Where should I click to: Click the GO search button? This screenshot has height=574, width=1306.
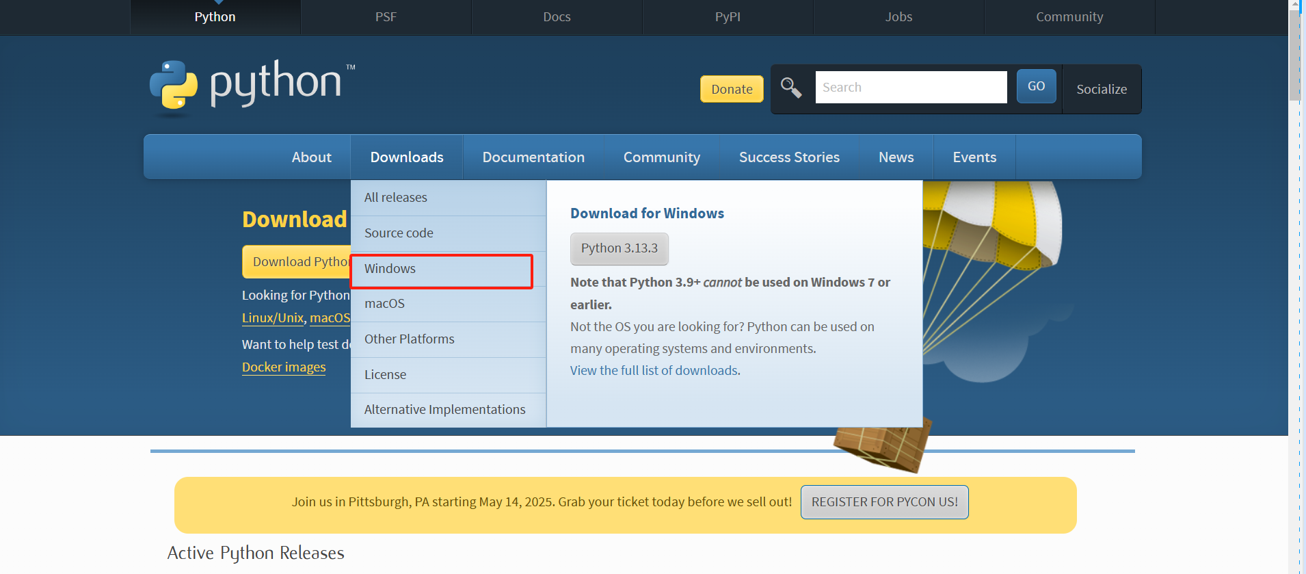coord(1036,86)
